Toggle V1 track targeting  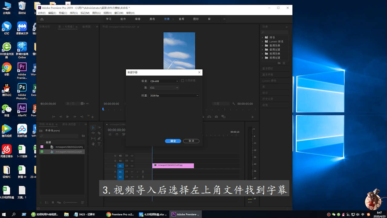[x=120, y=166]
